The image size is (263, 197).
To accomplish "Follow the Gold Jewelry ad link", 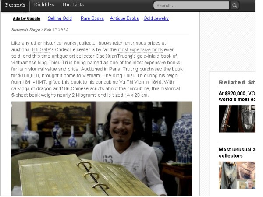I will click(x=156, y=18).
